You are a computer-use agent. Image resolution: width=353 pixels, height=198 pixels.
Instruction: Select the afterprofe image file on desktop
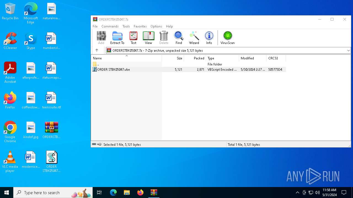point(31,71)
